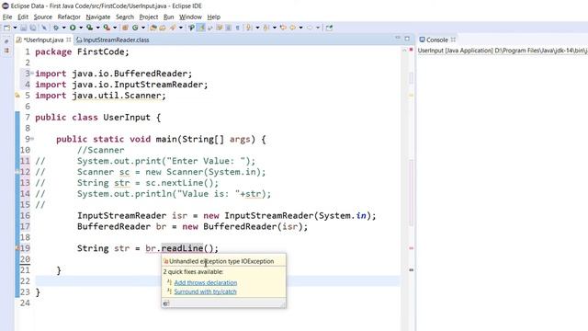This screenshot has height=331, width=588.
Task: Open the Project menu
Action: pos(149,17)
